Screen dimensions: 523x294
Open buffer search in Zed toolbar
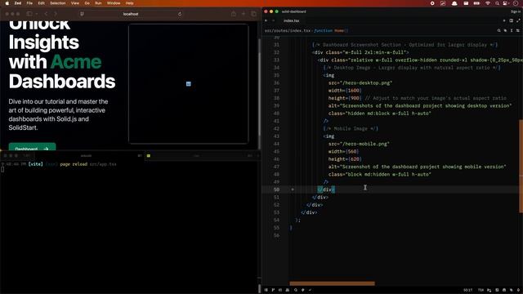coord(499,31)
